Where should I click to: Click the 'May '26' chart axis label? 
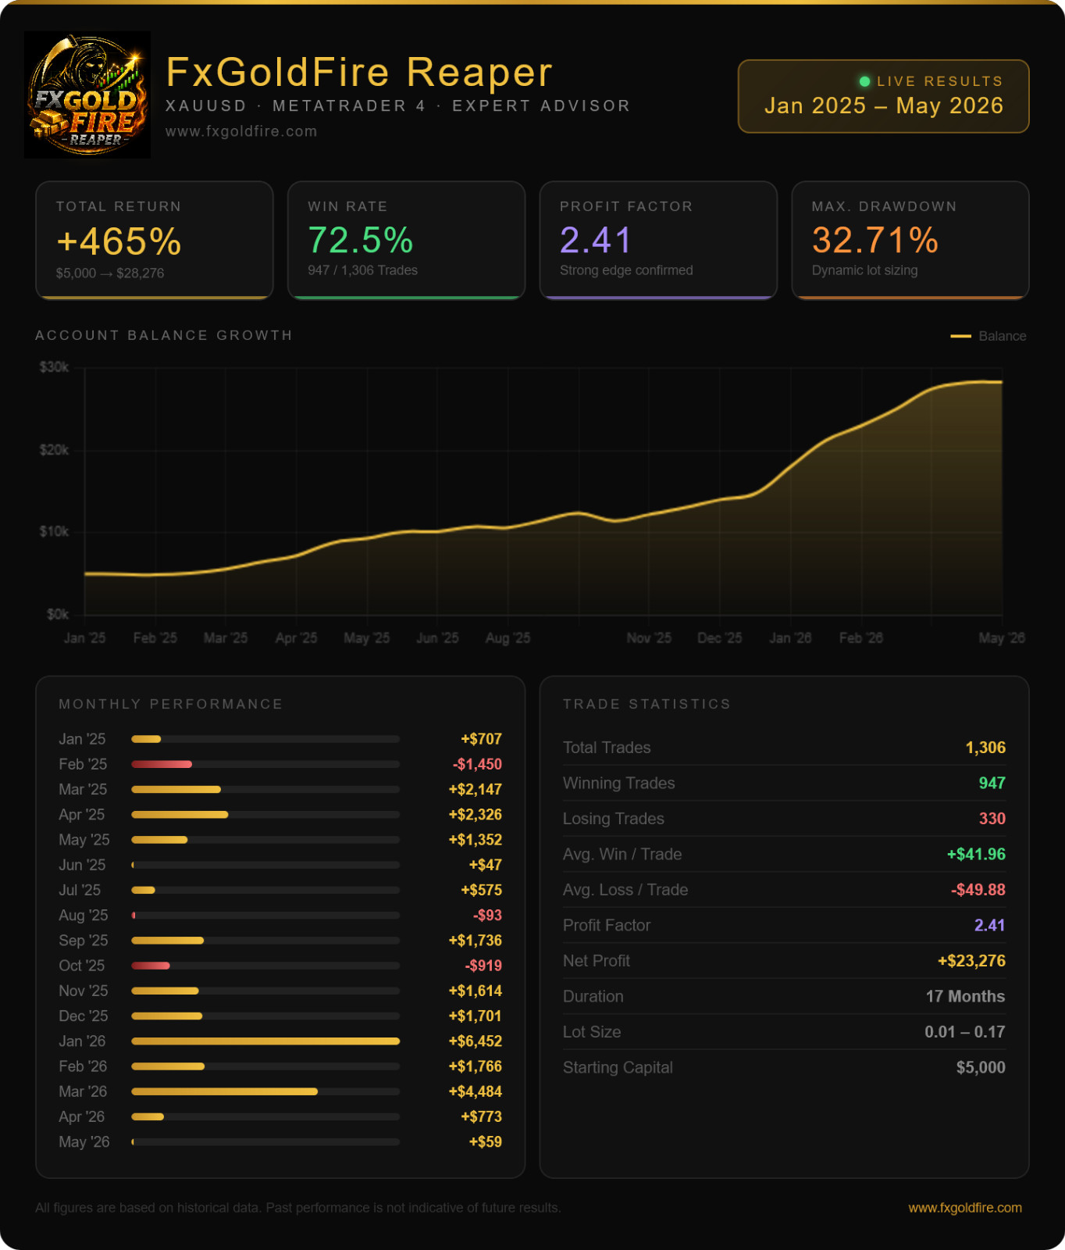pos(1002,638)
